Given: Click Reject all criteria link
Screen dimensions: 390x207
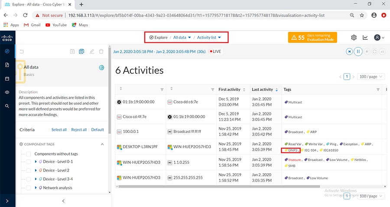Looking at the screenshot, I should point(79,130).
